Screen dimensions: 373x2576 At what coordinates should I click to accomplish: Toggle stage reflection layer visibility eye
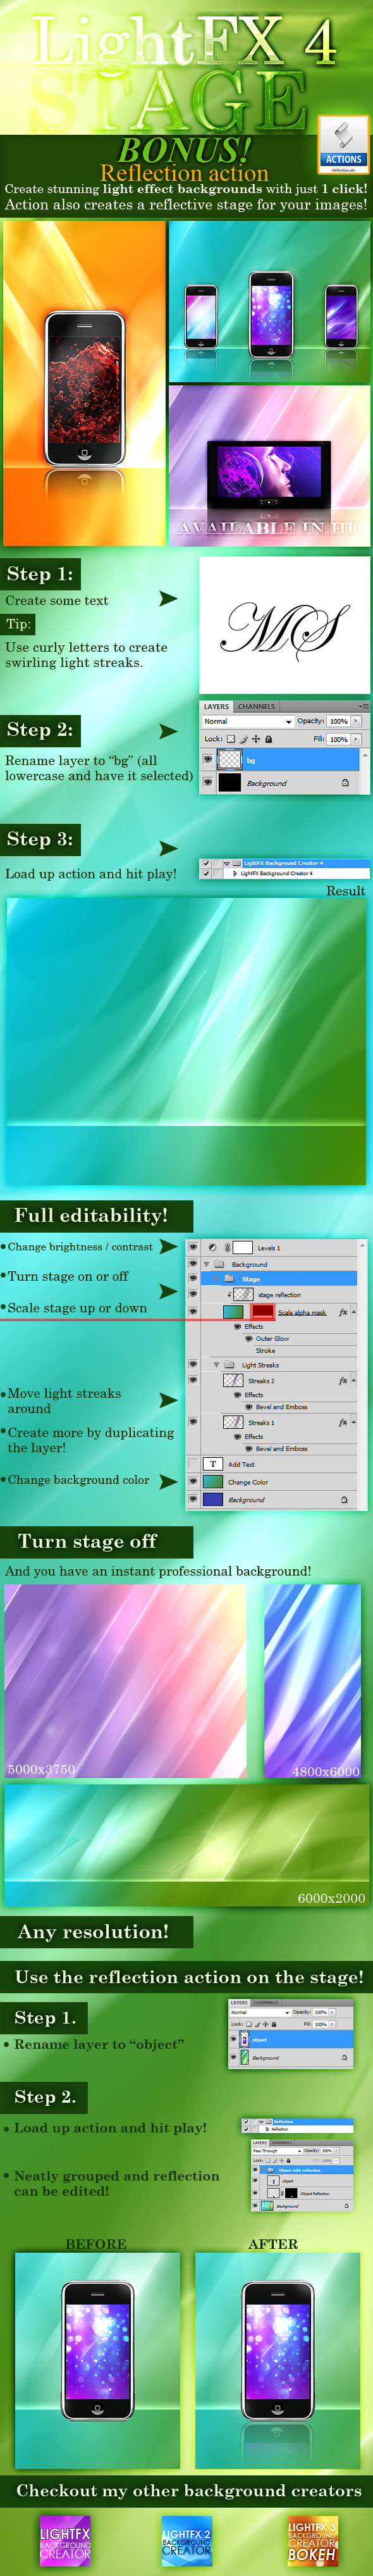(x=193, y=1295)
